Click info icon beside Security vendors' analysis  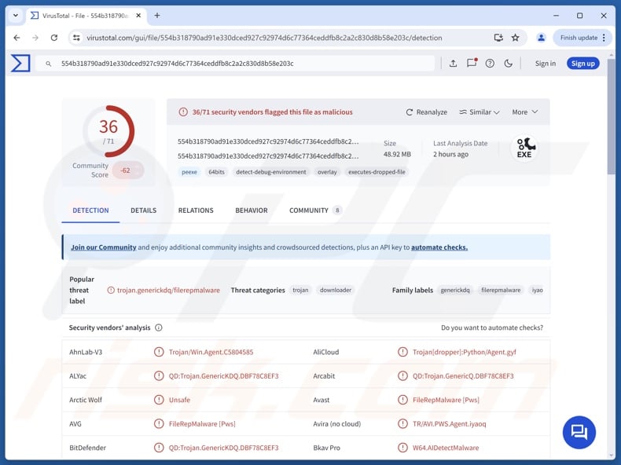click(x=159, y=328)
